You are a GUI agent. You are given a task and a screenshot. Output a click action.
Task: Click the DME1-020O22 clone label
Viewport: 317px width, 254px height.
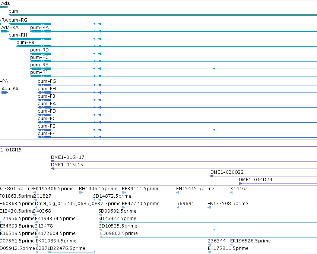[227, 172]
